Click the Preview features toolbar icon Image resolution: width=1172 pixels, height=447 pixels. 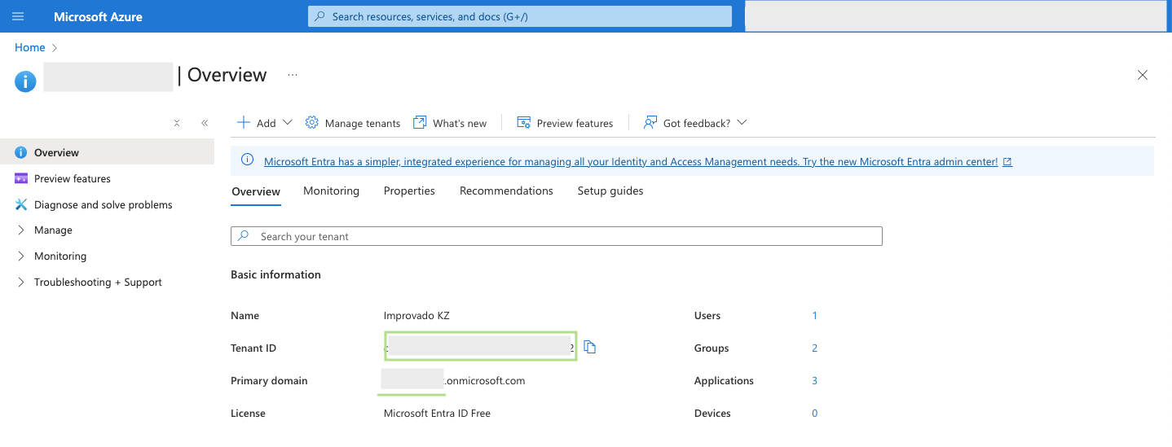[x=524, y=122]
